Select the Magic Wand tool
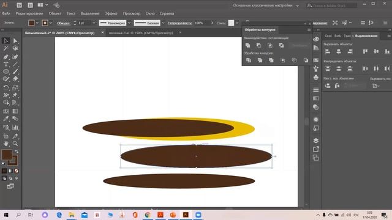 click(6, 48)
